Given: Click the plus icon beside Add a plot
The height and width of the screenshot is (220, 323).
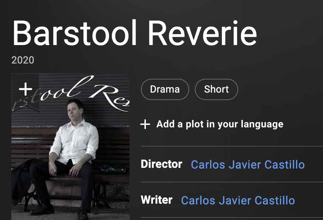Looking at the screenshot, I should pos(145,124).
